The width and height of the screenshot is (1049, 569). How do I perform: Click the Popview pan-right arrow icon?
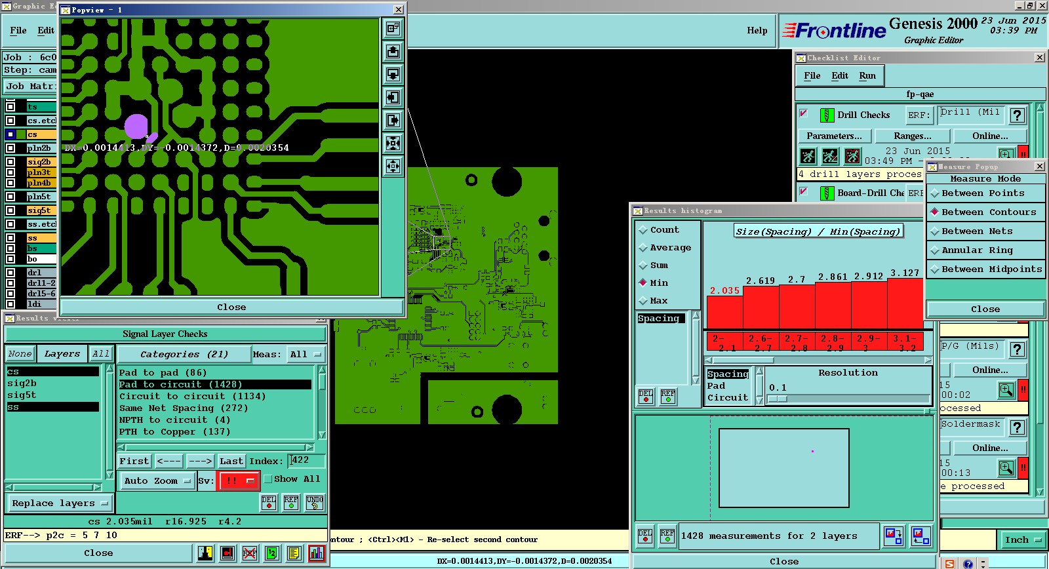[x=393, y=121]
